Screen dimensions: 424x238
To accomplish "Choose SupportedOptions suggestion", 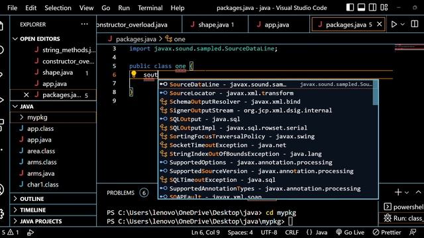I will tap(266, 163).
